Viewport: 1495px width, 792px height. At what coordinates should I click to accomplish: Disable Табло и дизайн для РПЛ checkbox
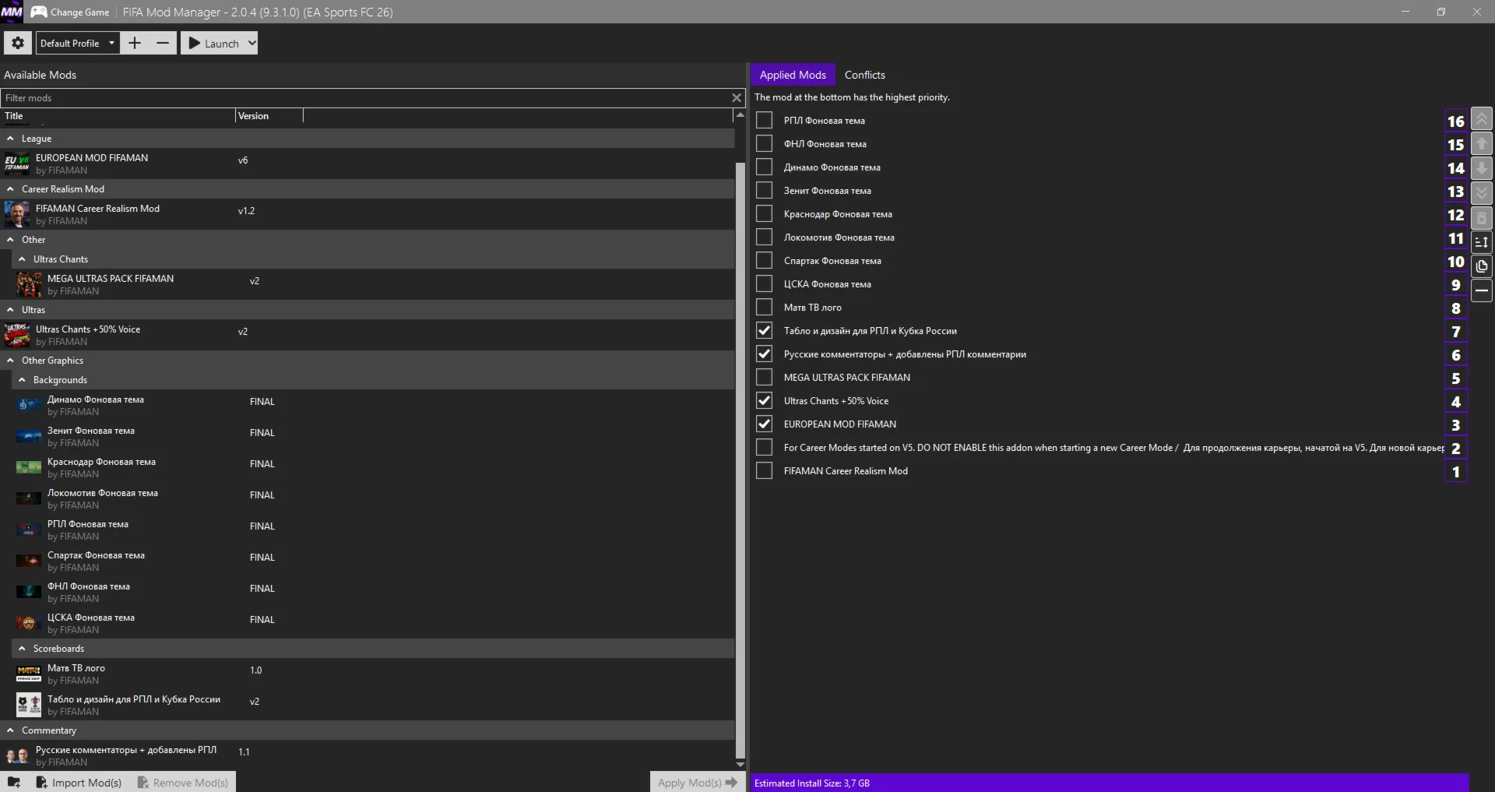765,330
